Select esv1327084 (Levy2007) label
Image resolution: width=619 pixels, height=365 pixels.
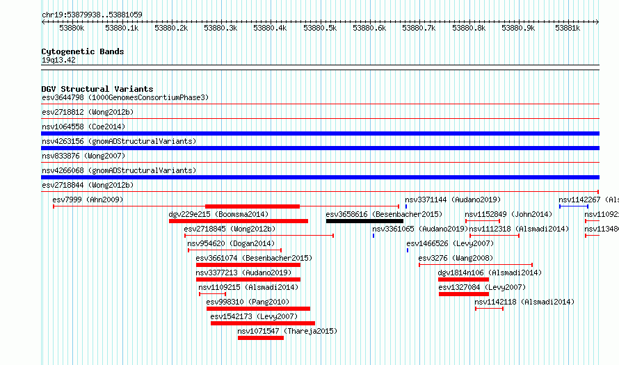(482, 287)
